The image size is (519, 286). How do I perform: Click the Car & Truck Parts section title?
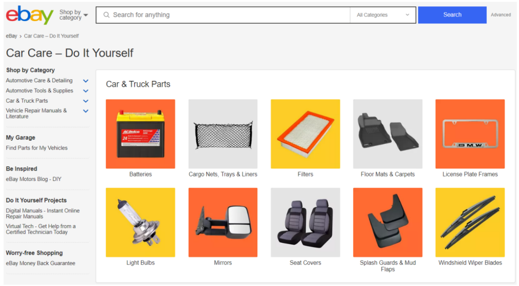pyautogui.click(x=138, y=84)
